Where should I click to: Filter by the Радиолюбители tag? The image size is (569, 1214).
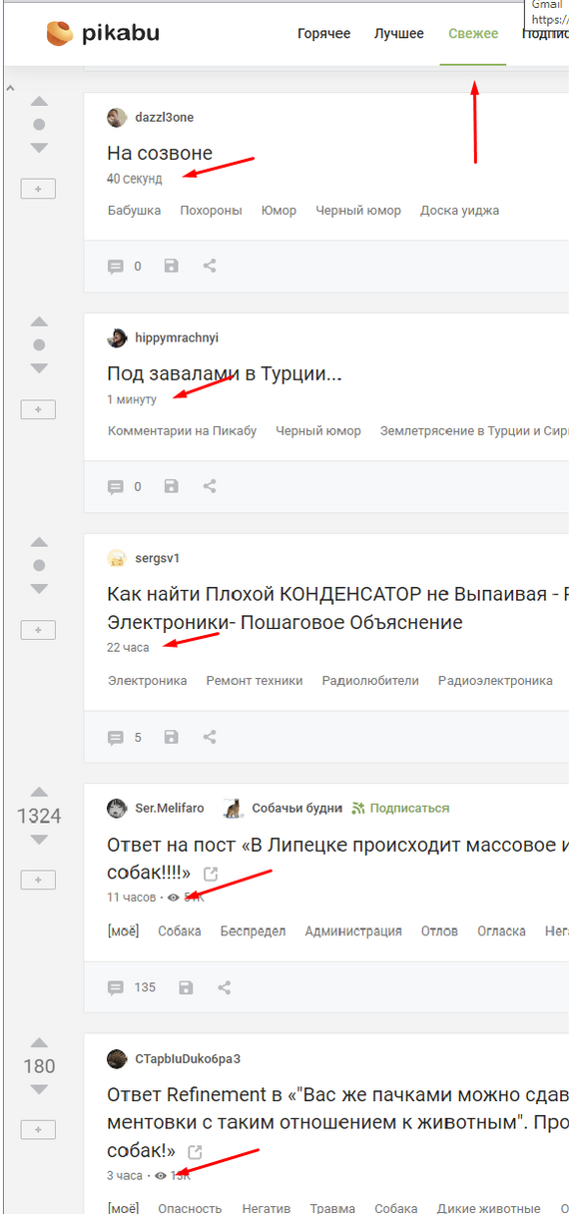370,681
